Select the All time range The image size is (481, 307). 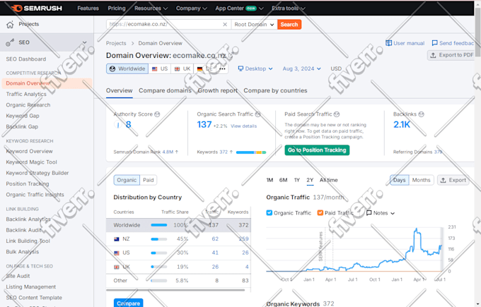point(328,180)
